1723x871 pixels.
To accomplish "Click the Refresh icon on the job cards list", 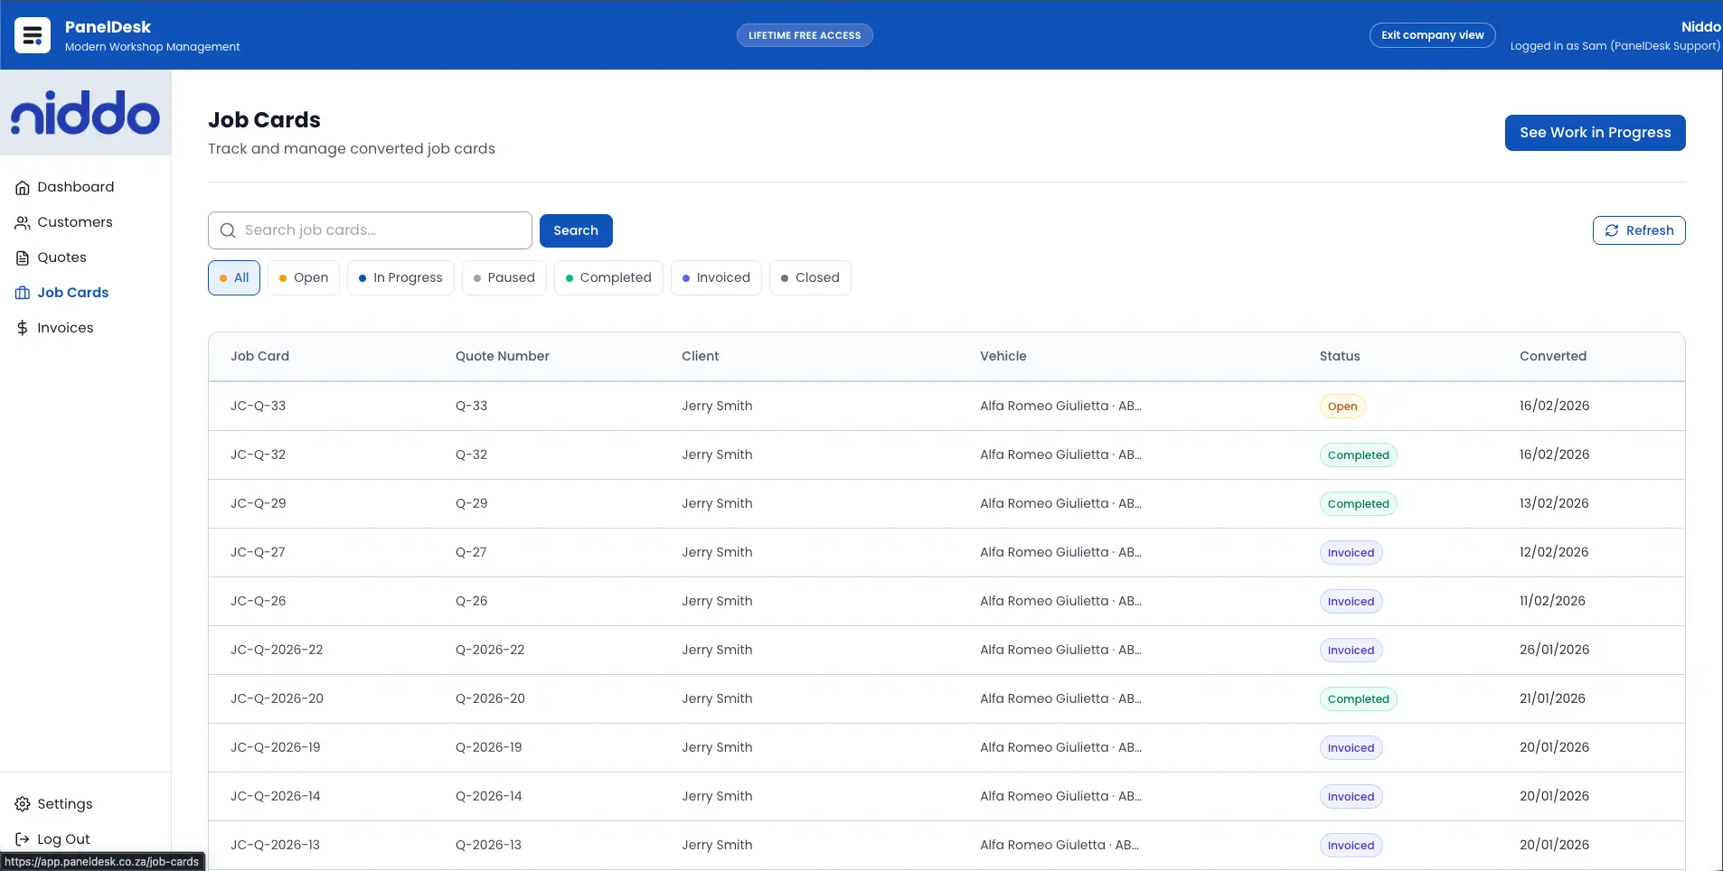I will coord(1613,229).
